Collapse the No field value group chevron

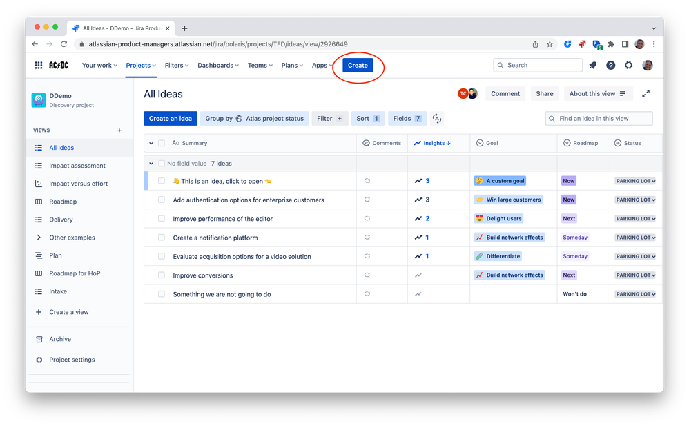151,164
